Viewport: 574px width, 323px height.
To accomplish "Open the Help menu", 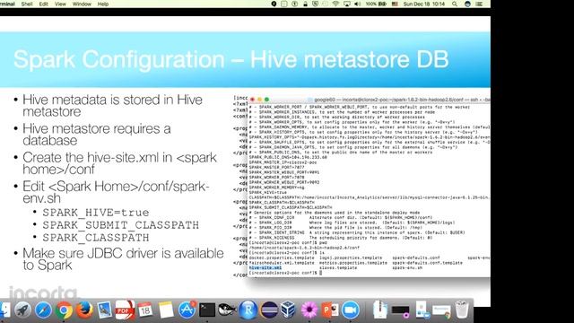I will point(103,4).
